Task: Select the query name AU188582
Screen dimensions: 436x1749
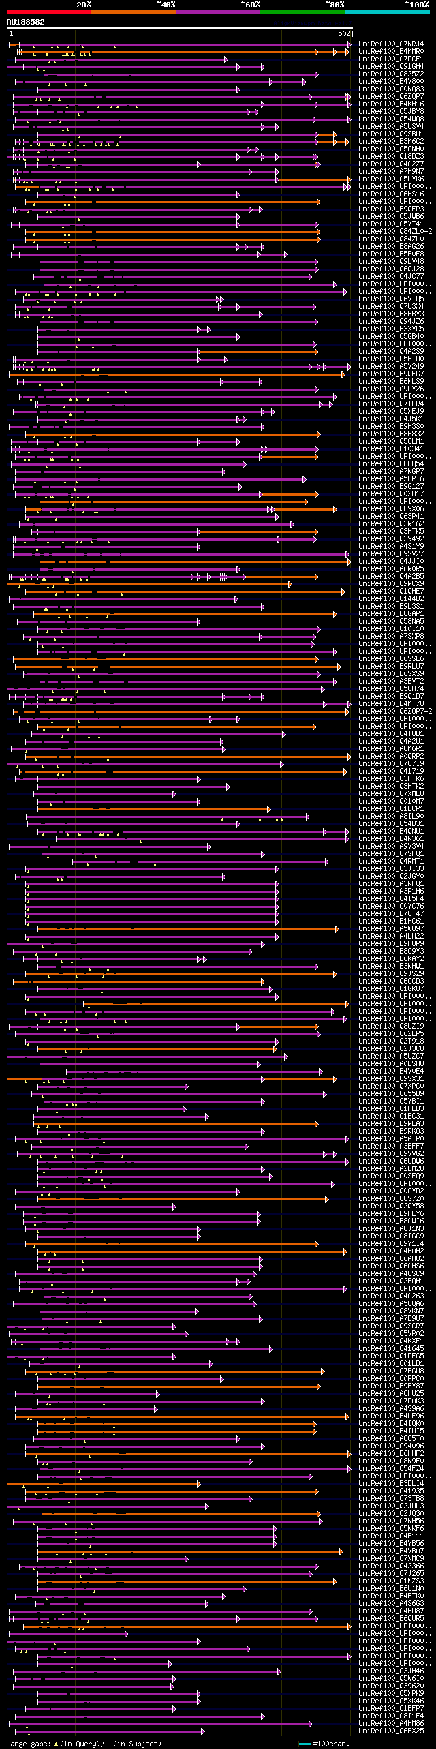Action: pos(26,22)
